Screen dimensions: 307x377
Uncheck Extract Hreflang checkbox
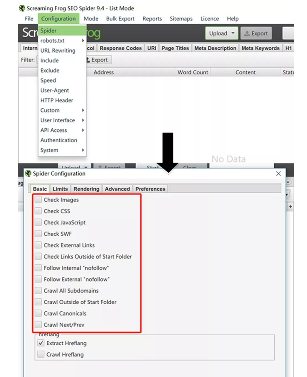[41, 343]
